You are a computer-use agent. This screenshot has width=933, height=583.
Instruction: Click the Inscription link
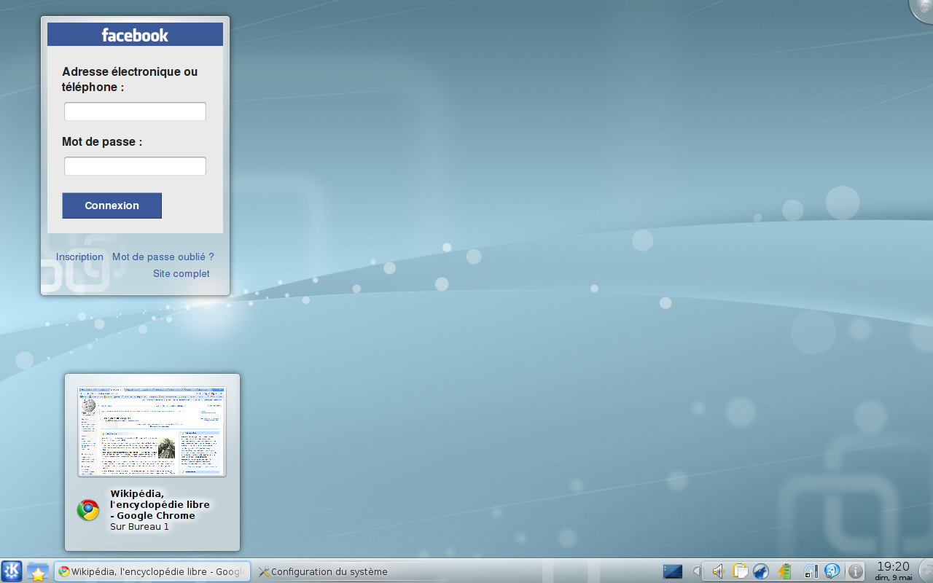point(79,257)
